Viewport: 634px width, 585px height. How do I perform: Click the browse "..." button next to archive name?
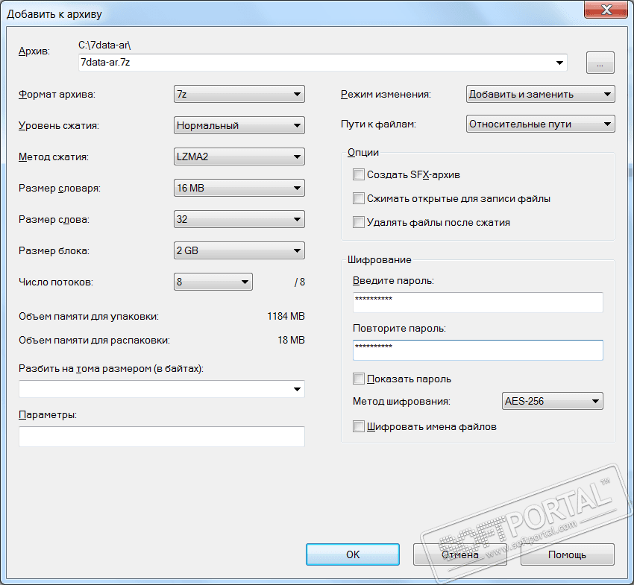point(600,63)
